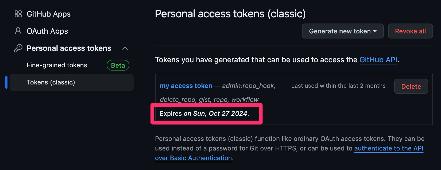Image resolution: width=441 pixels, height=170 pixels.
Task: Select Tokens (classic) in the sidebar
Action: click(x=51, y=82)
